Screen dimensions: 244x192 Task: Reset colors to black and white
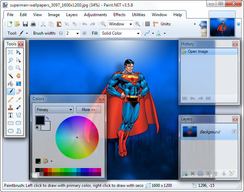click(x=38, y=128)
